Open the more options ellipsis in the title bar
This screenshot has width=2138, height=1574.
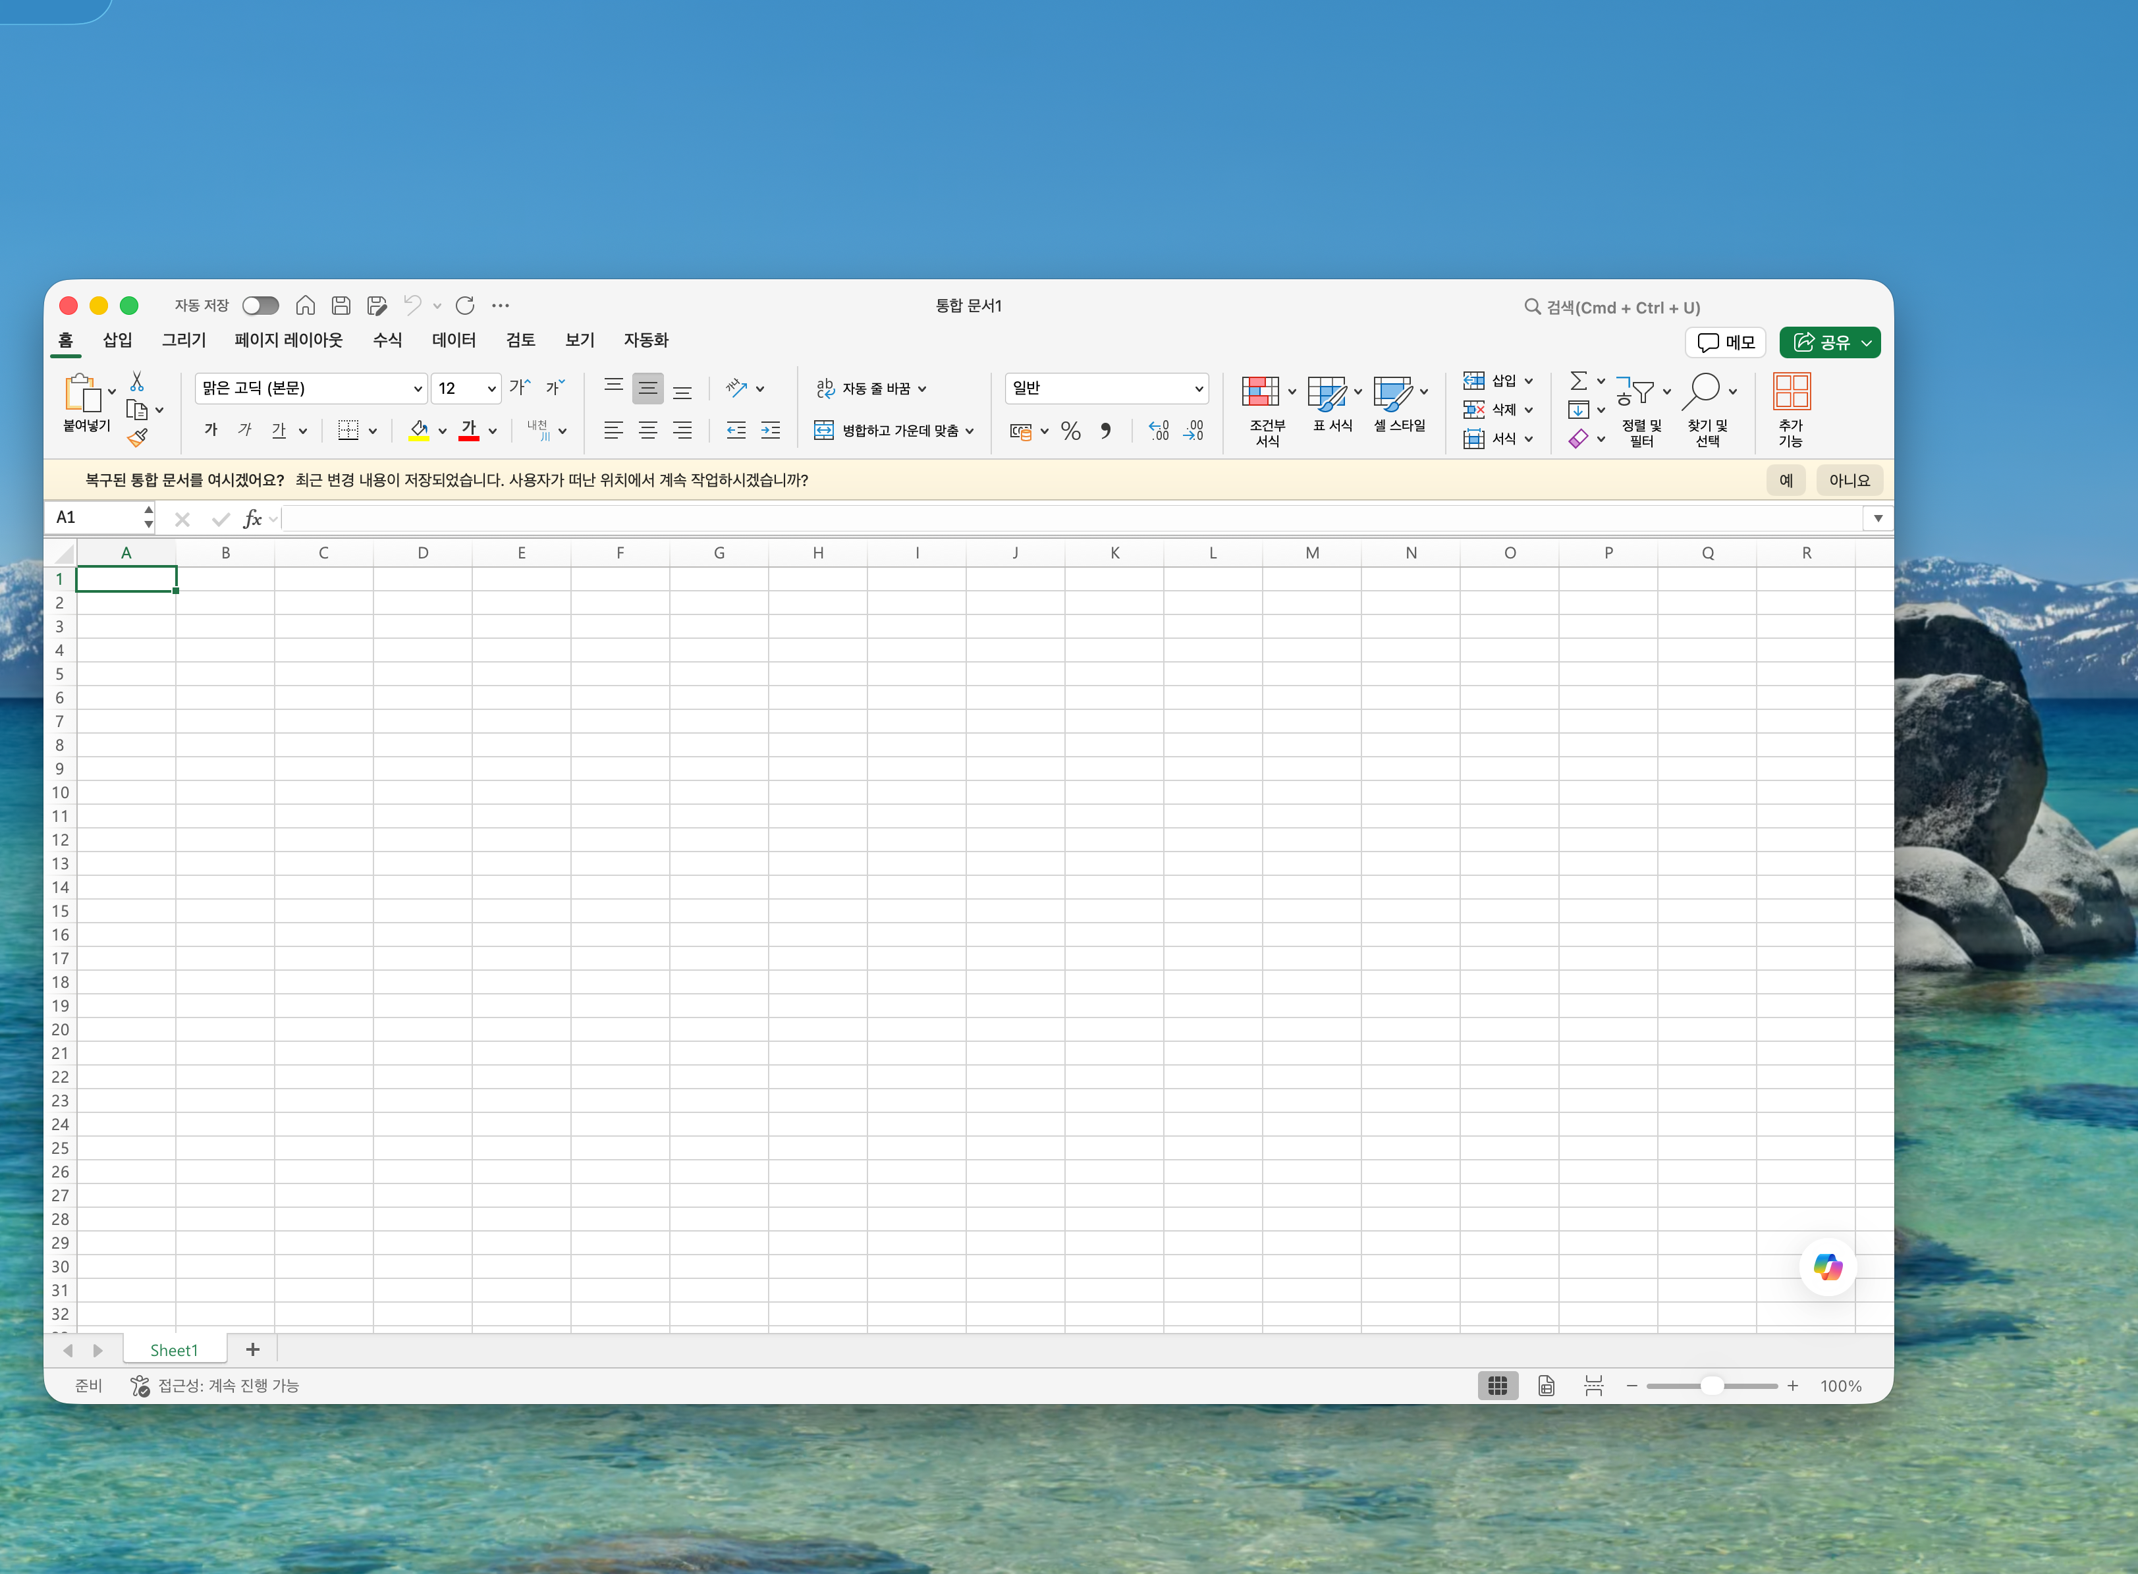tap(500, 305)
